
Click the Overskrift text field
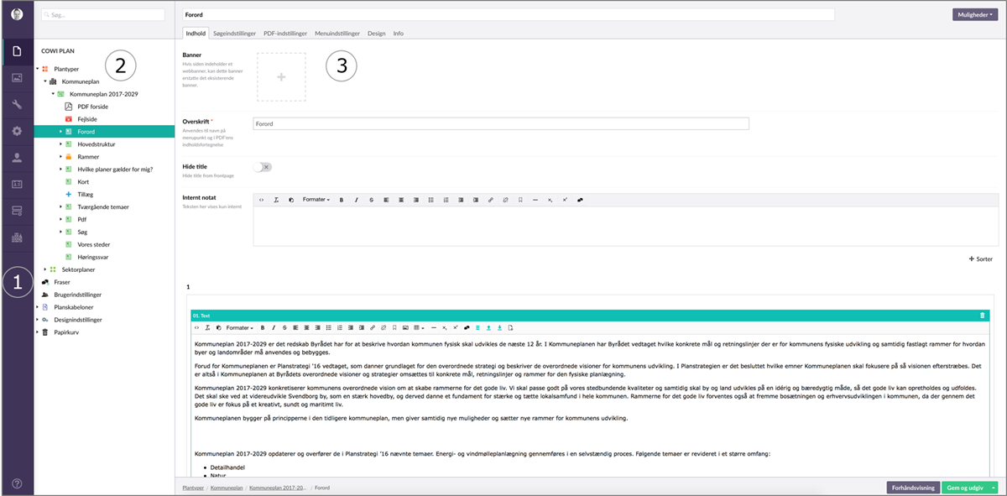pos(500,124)
